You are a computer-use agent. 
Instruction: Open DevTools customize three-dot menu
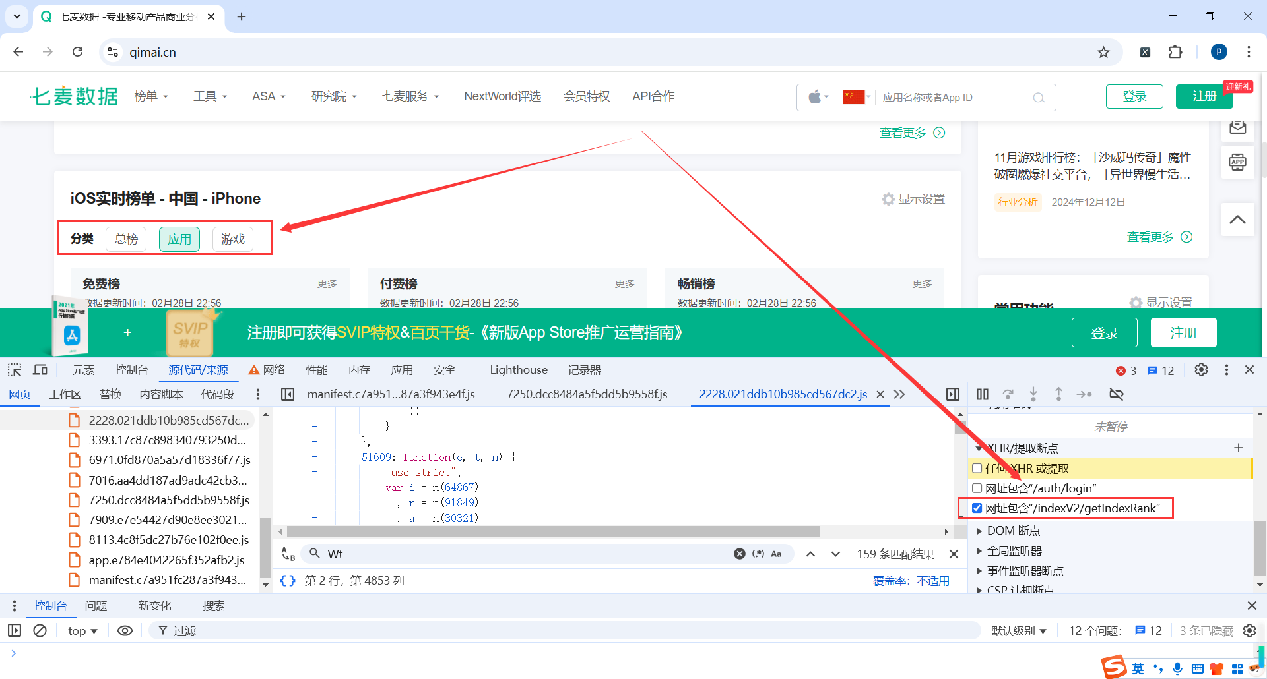coord(1227,370)
